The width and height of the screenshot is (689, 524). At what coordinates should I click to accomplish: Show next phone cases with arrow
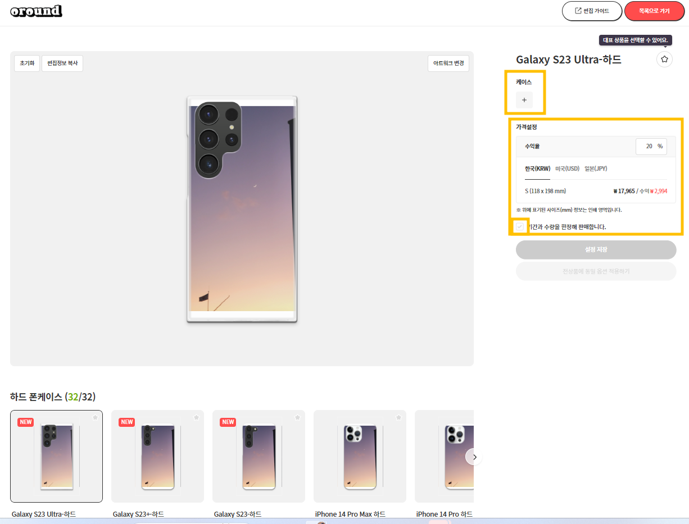[x=474, y=457]
